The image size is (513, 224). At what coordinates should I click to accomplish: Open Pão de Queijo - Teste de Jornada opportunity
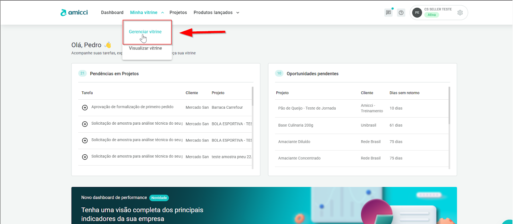[307, 108]
